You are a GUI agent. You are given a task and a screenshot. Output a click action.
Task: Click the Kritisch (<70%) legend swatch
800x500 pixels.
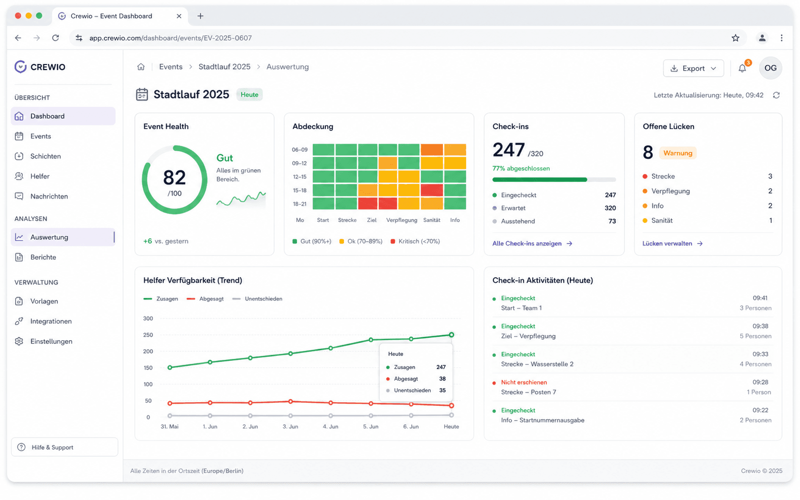pos(393,241)
